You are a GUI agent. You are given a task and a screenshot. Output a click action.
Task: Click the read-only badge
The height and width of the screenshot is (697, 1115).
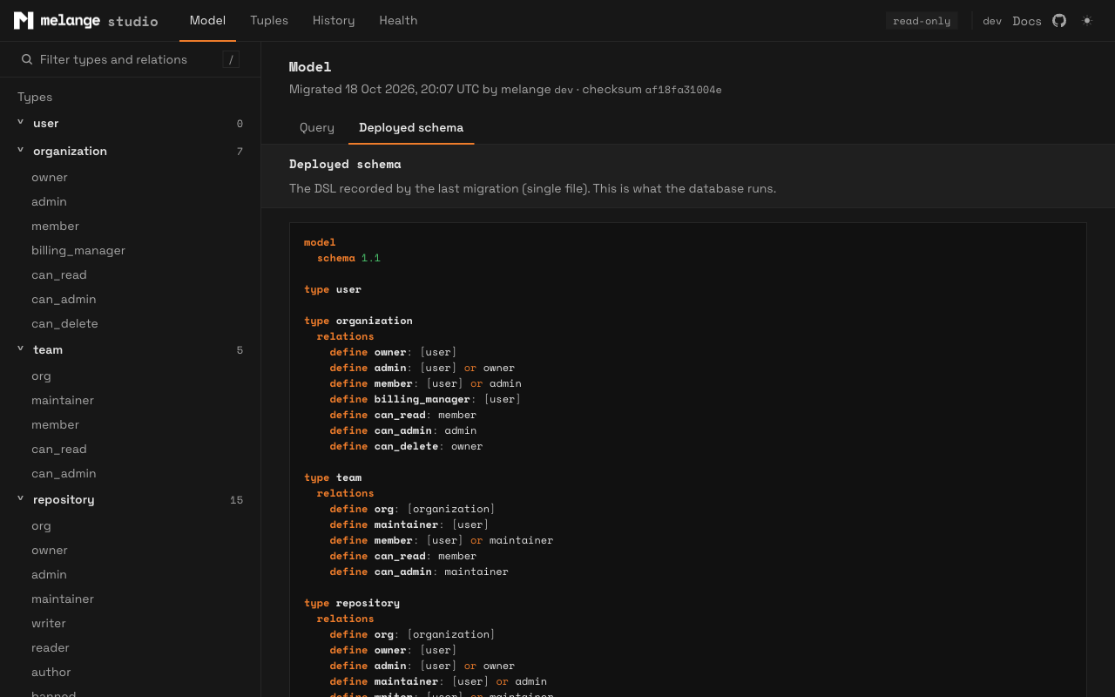[922, 21]
